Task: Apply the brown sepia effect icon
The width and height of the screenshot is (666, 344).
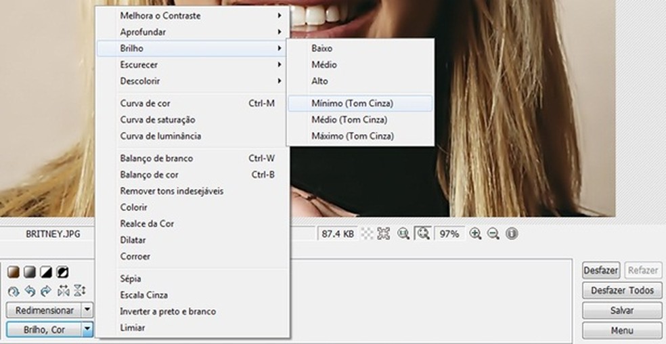Action: coord(13,272)
